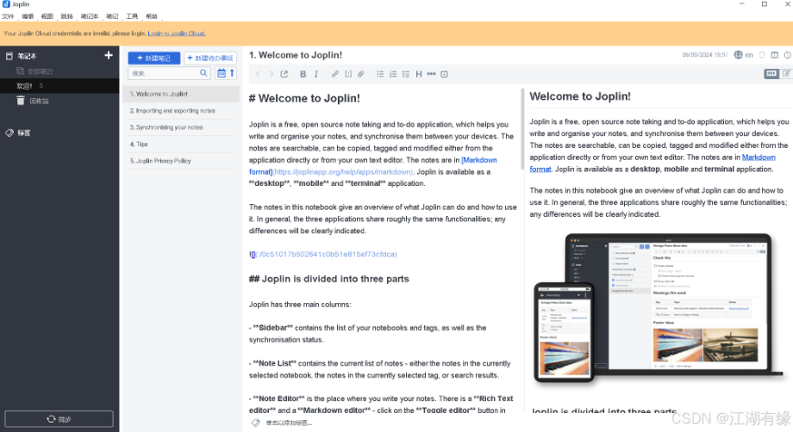The width and height of the screenshot is (793, 432).
Task: Open the 文件 menu
Action: coord(8,16)
